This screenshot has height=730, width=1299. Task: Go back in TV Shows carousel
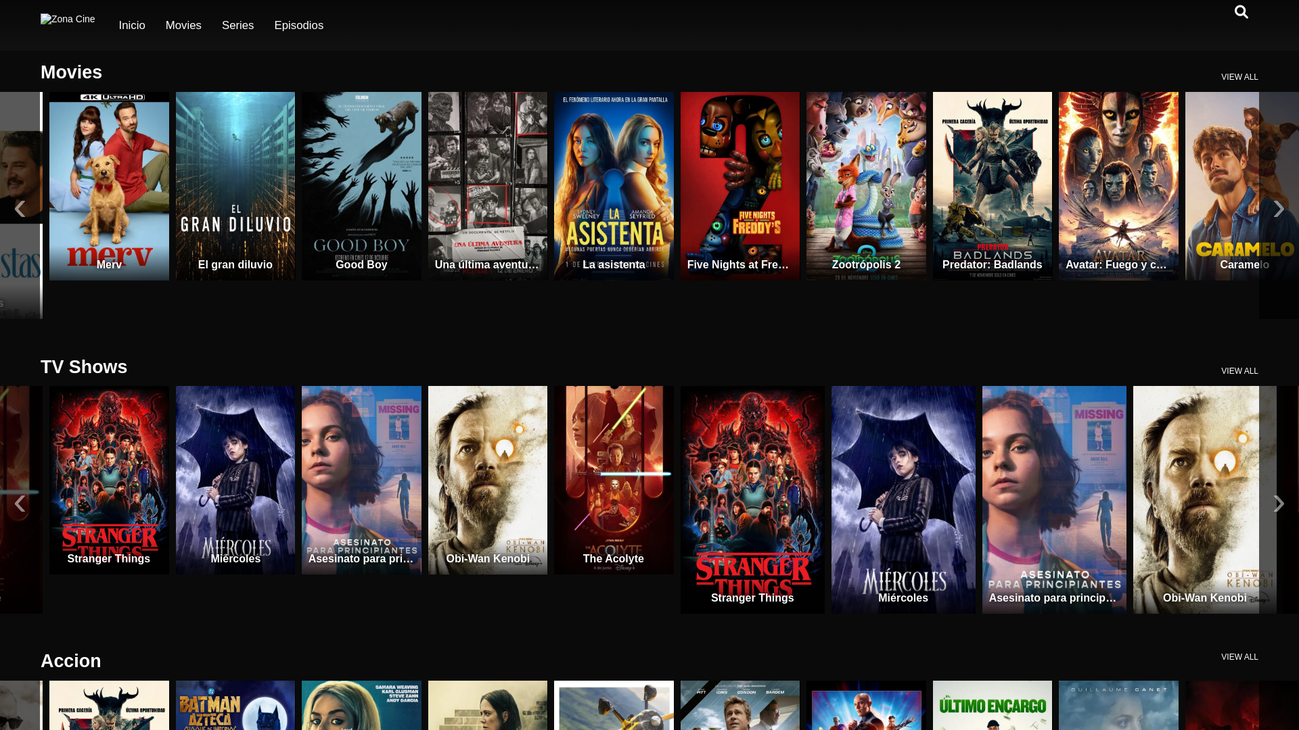point(20,504)
